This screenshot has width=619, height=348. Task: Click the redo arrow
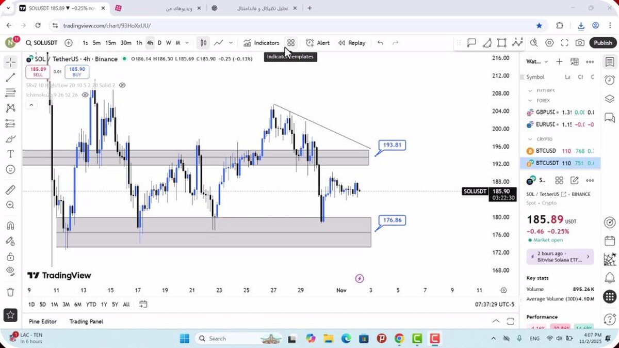click(396, 43)
